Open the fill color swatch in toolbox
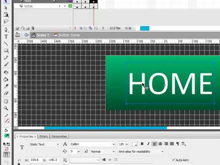 [6, 136]
